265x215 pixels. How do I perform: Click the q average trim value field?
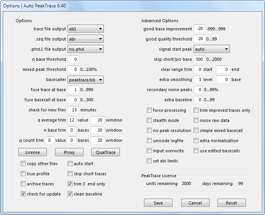[x=72, y=120]
